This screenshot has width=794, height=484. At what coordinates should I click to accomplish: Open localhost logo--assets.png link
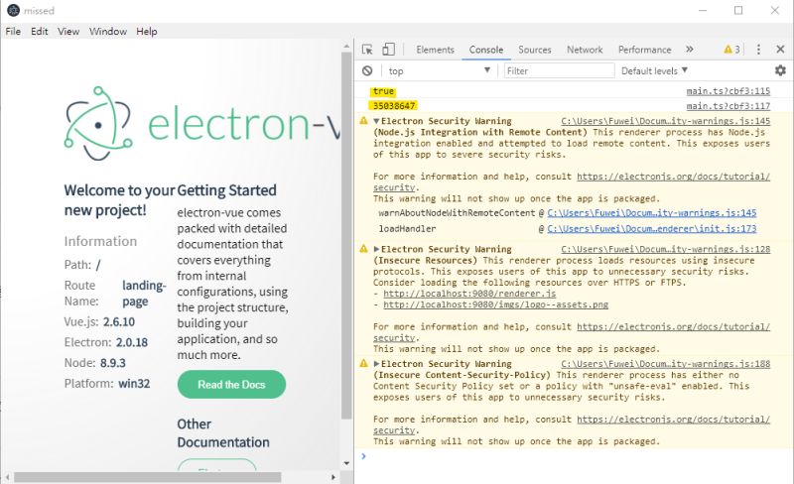495,304
